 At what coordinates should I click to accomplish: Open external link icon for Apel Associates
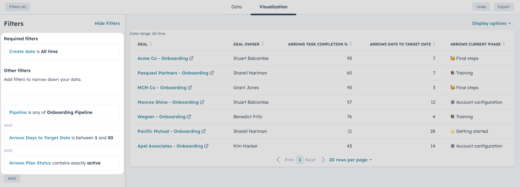coord(206,146)
